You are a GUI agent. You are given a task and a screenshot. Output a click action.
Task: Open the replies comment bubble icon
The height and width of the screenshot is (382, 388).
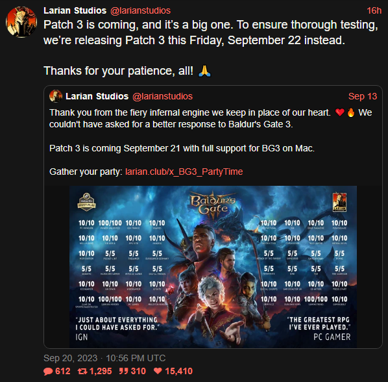tap(48, 372)
